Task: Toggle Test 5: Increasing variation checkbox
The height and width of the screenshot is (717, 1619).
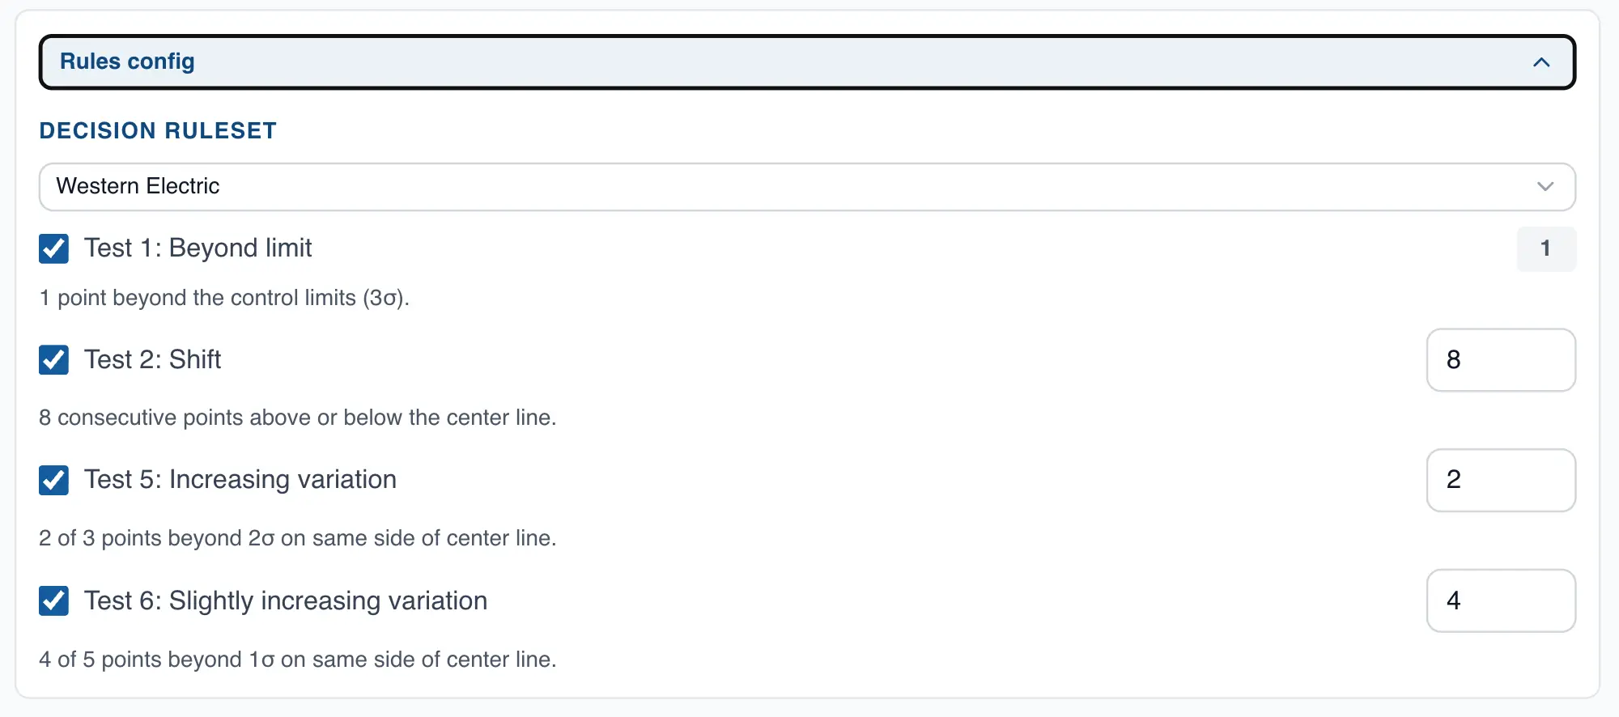Action: point(54,480)
